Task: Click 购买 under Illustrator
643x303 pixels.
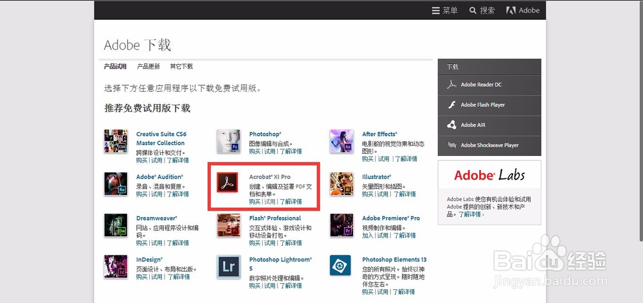Action: [x=367, y=195]
